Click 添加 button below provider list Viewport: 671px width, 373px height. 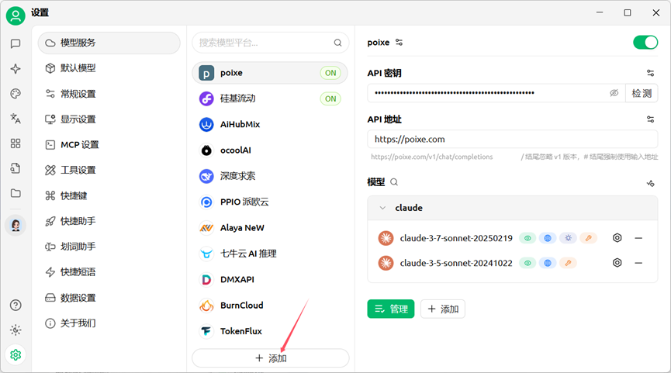271,358
